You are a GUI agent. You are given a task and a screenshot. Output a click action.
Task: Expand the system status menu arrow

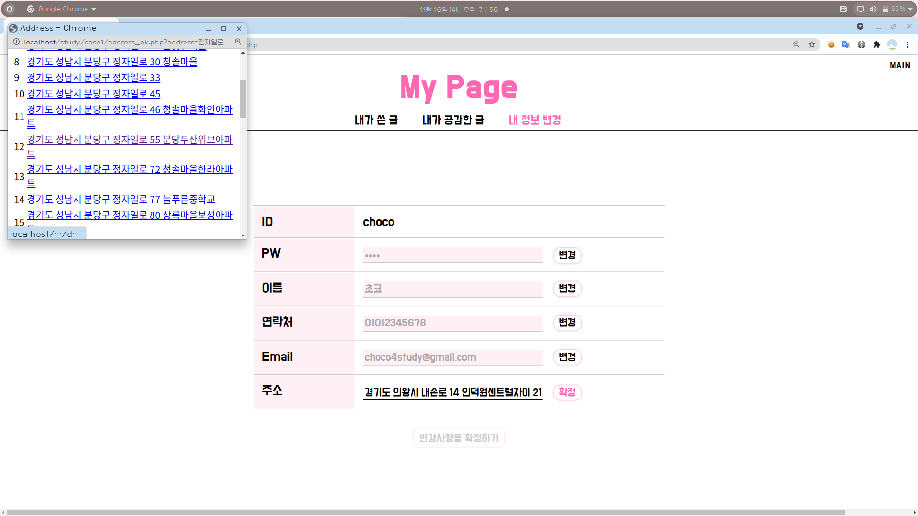[910, 9]
